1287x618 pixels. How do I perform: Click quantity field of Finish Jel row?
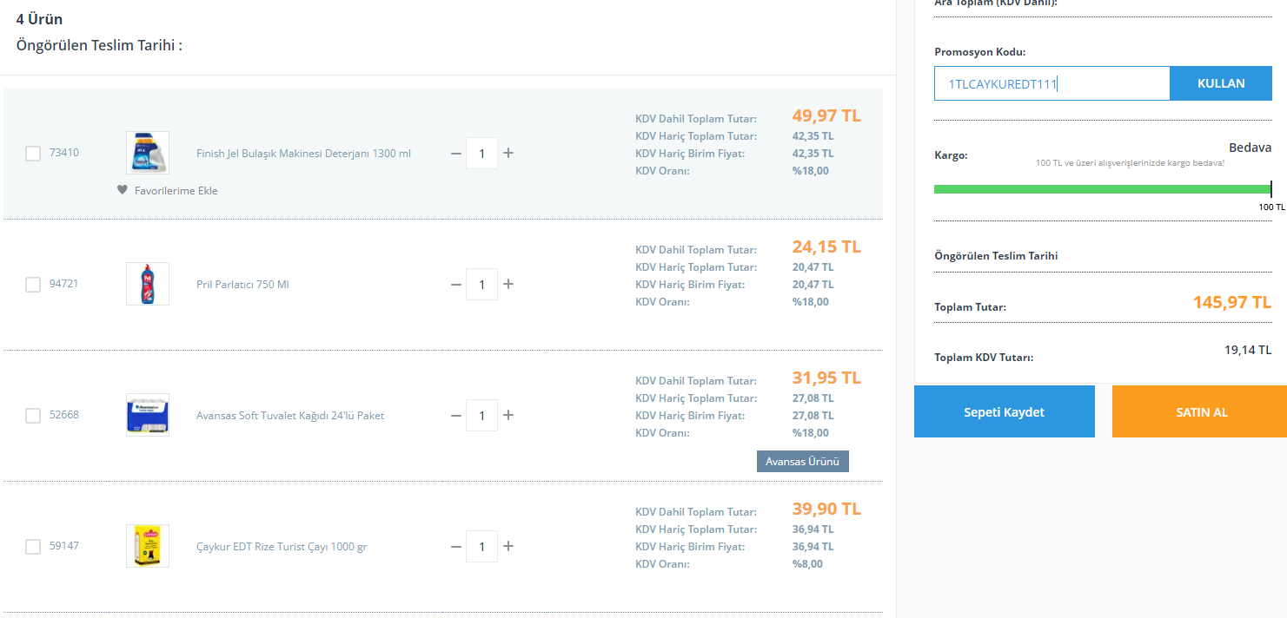[x=482, y=153]
